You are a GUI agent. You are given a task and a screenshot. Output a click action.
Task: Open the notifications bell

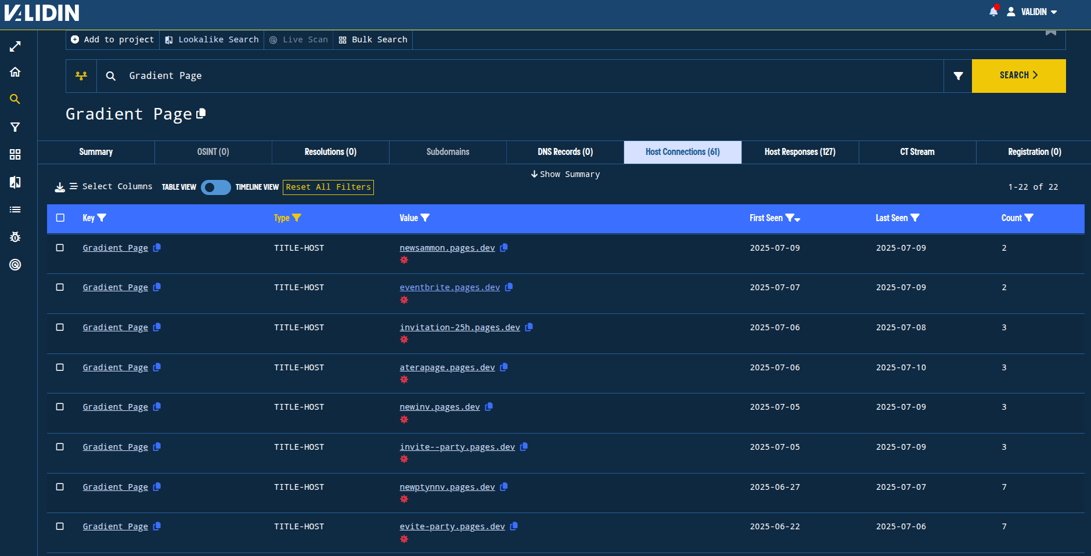[x=993, y=12]
